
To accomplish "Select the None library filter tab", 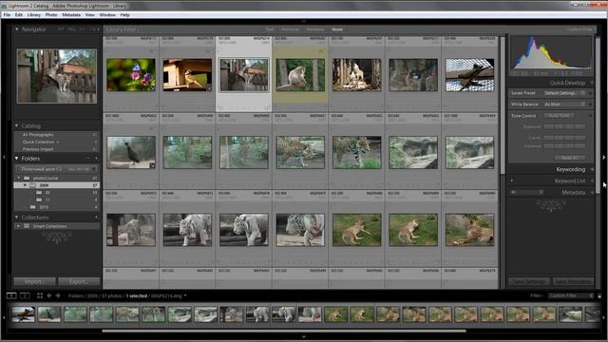I will click(x=337, y=29).
